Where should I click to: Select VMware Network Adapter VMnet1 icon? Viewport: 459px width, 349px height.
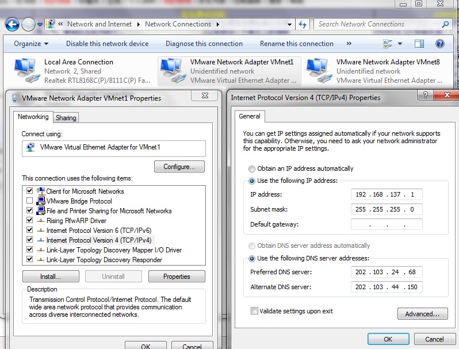tap(173, 71)
